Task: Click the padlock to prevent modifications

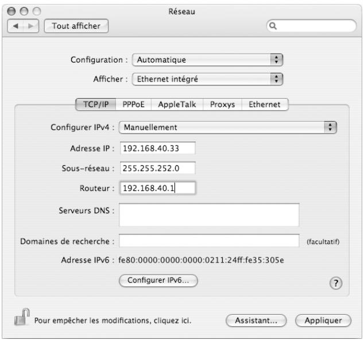Action: pos(22,317)
